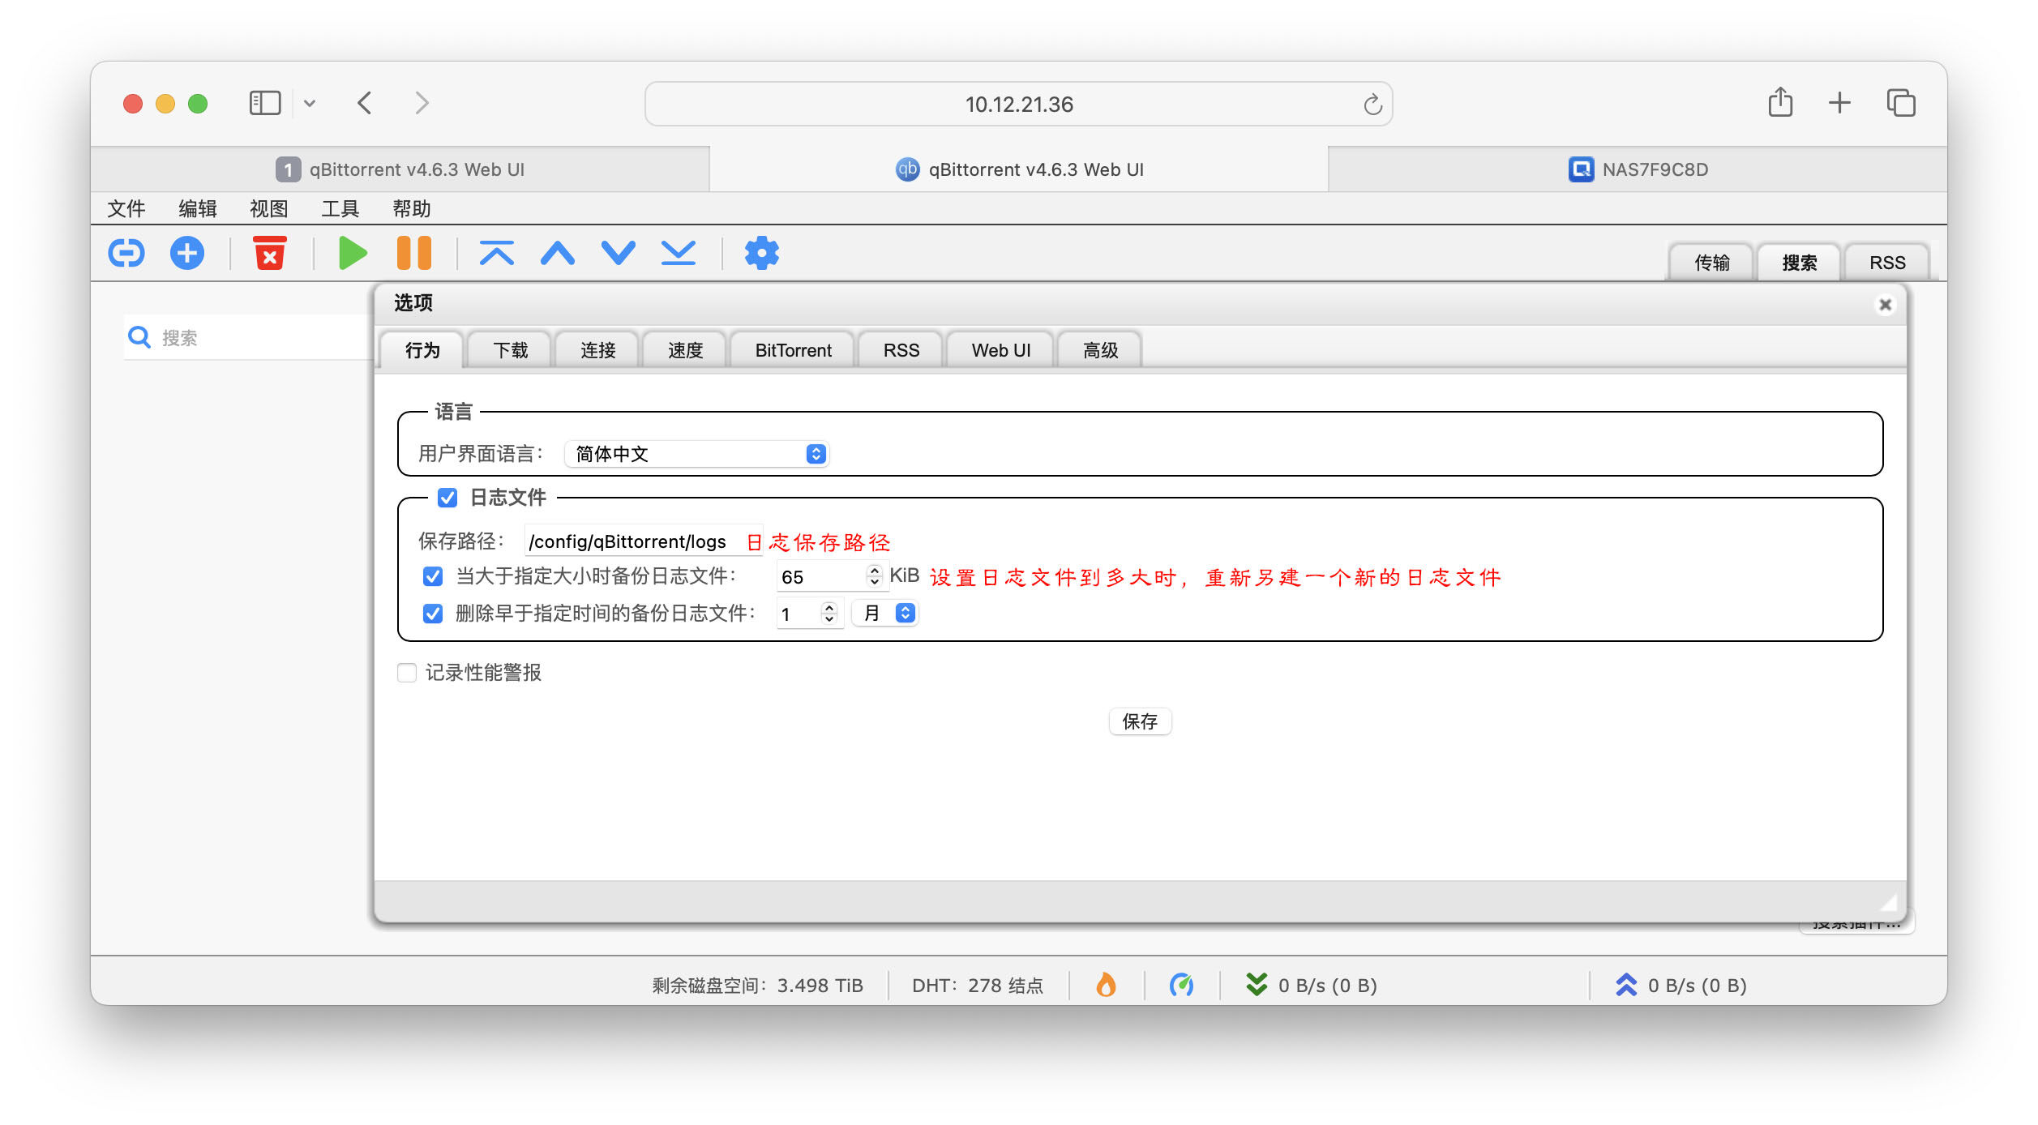Screen dimensions: 2038x1125
Task: Switch to top-right RSS panel tab
Action: (x=1887, y=263)
